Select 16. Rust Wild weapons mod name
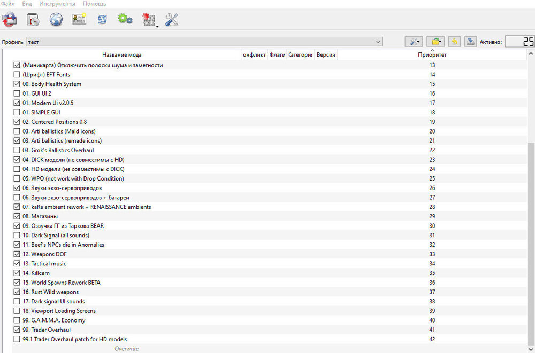Screen dimensions: 535x353 click(x=50, y=292)
